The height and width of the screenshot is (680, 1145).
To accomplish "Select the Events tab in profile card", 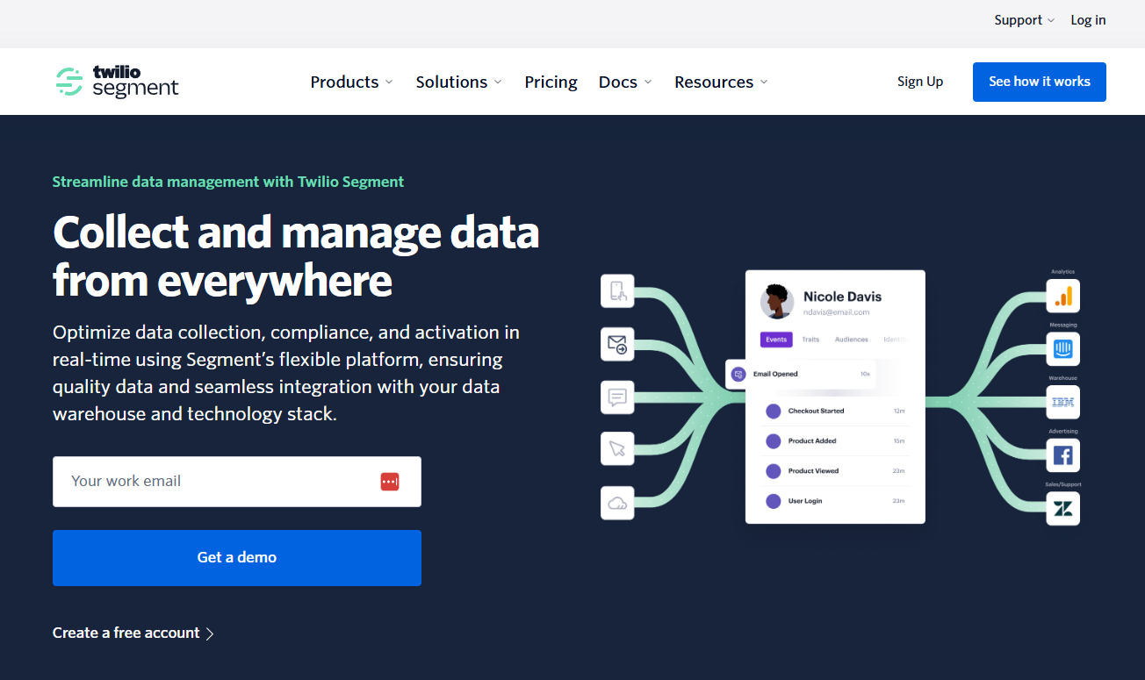I will pyautogui.click(x=776, y=340).
